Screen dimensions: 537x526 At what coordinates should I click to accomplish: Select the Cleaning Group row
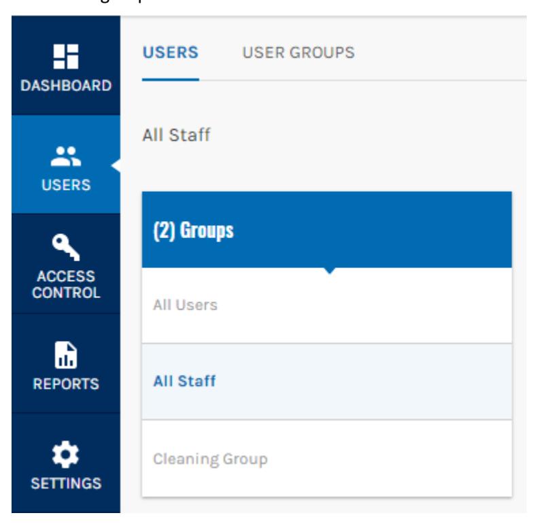(327, 459)
